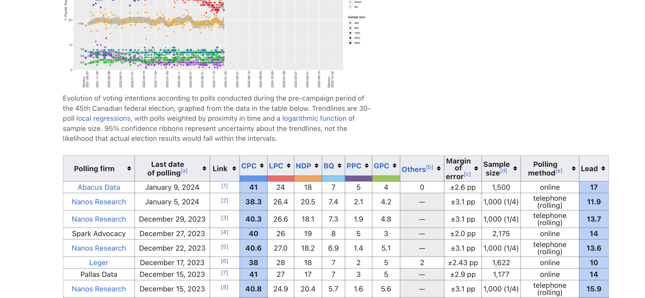The width and height of the screenshot is (645, 298).
Task: Open Nanos Research link for December 29, 2023
Action: pyautogui.click(x=99, y=219)
